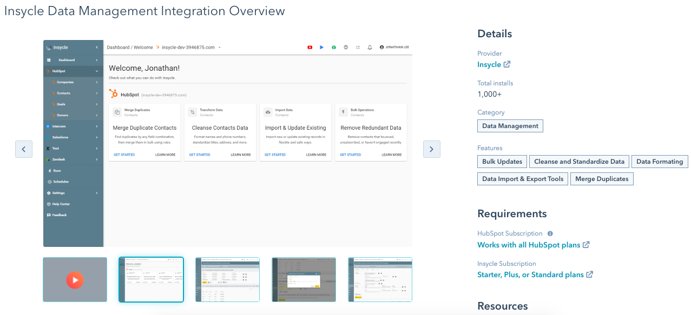
Task: Go to the previous carousel slide
Action: tap(24, 149)
